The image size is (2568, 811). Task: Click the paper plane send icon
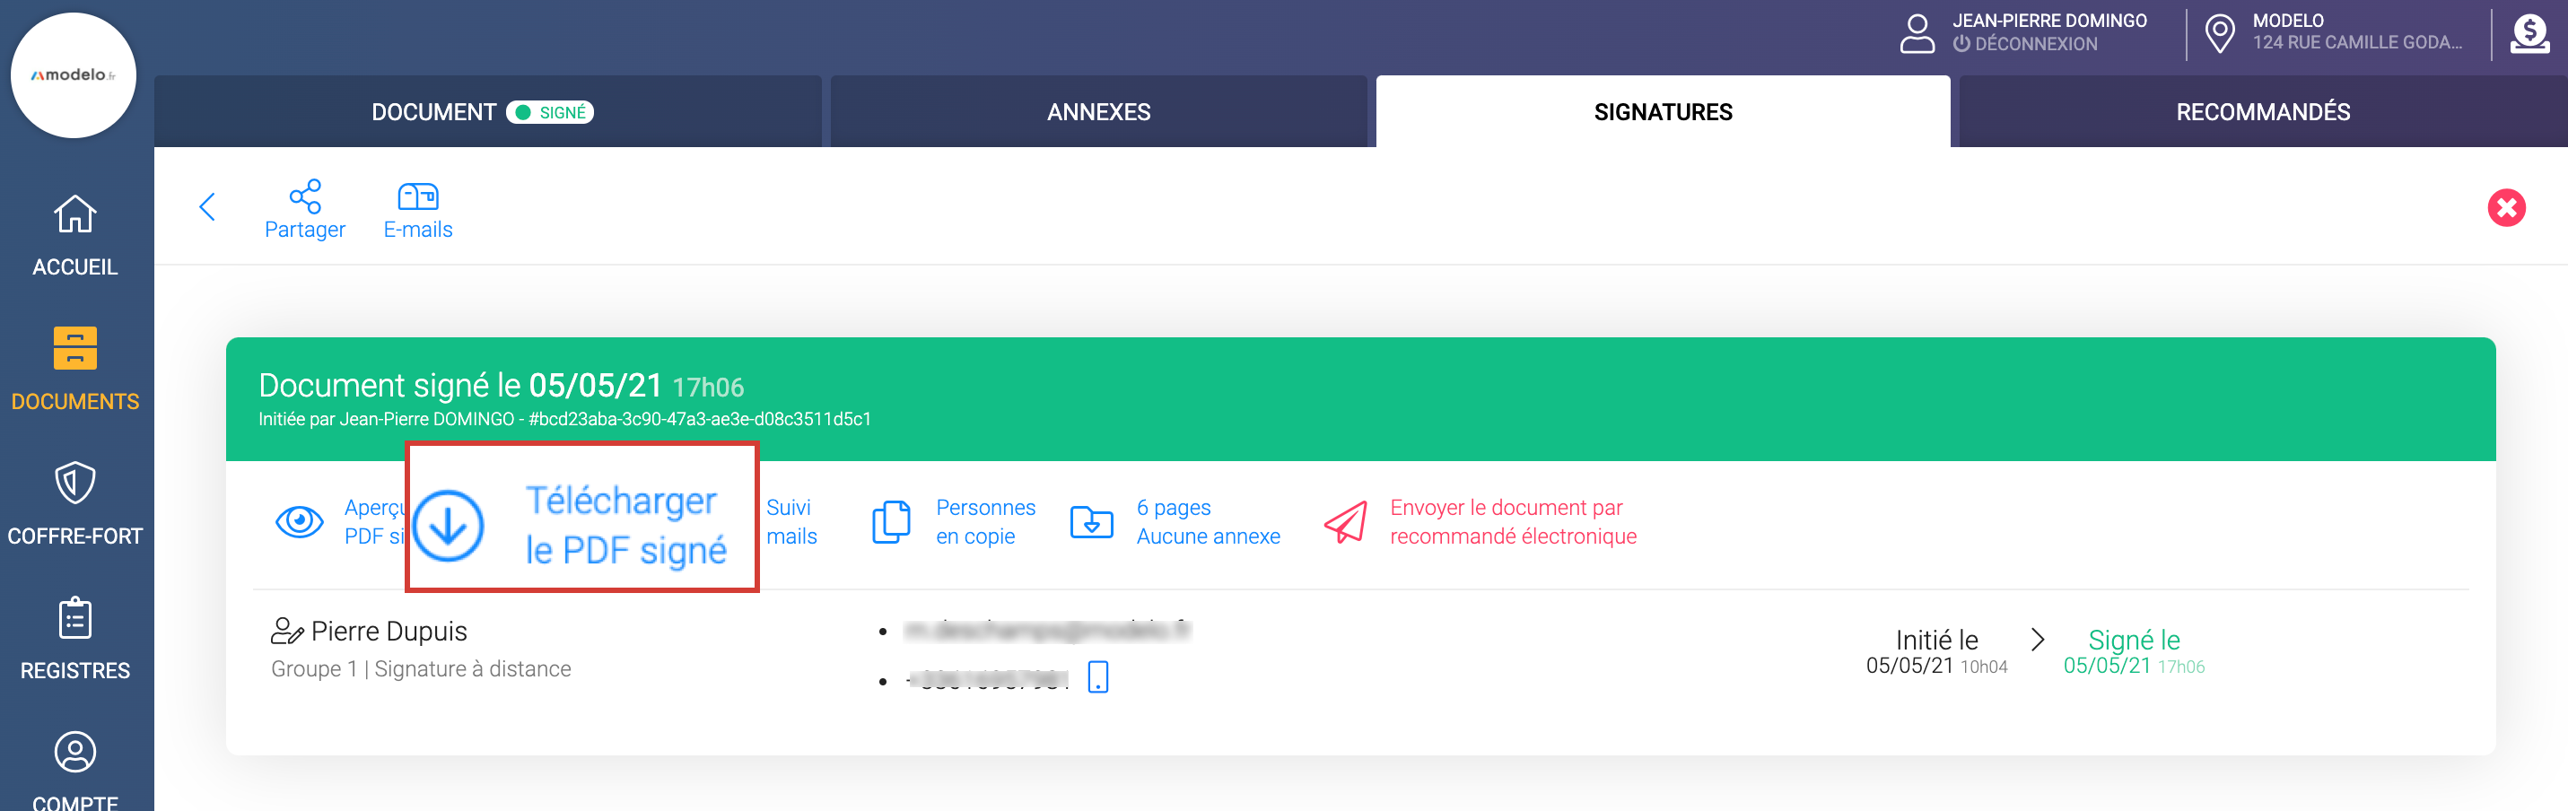click(1345, 522)
